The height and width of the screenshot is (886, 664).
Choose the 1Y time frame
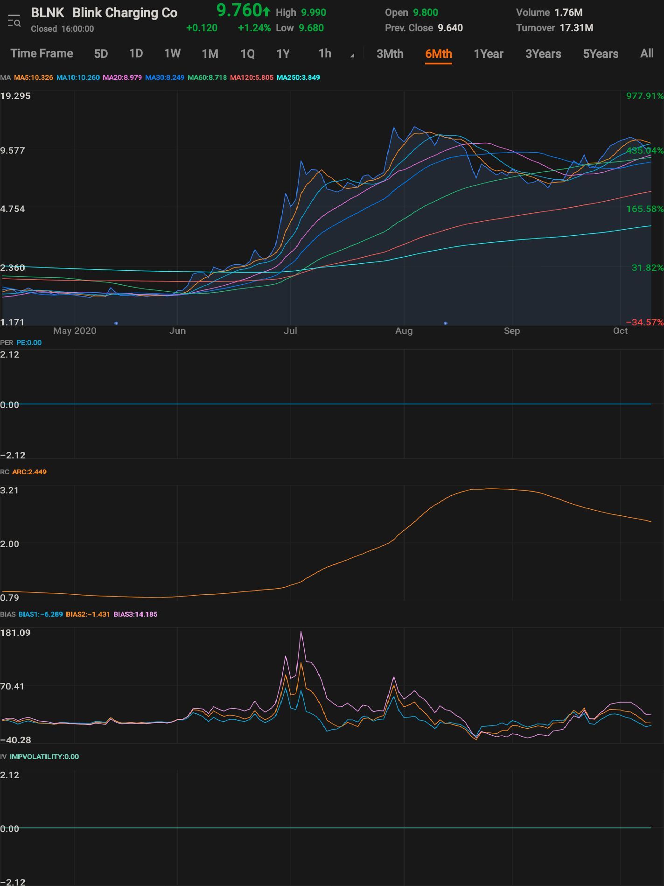pos(283,54)
